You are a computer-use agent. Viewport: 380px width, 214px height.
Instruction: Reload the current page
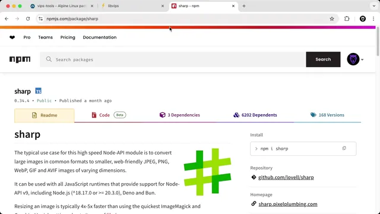(x=28, y=18)
